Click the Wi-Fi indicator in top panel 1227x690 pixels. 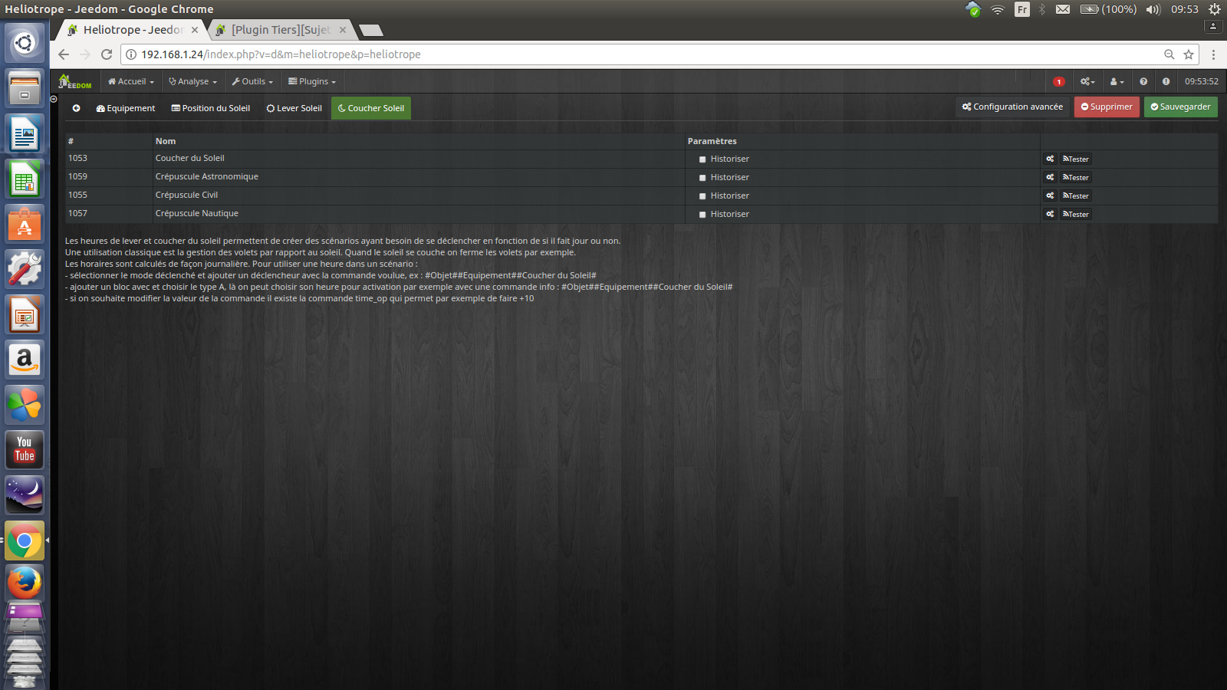(x=998, y=9)
